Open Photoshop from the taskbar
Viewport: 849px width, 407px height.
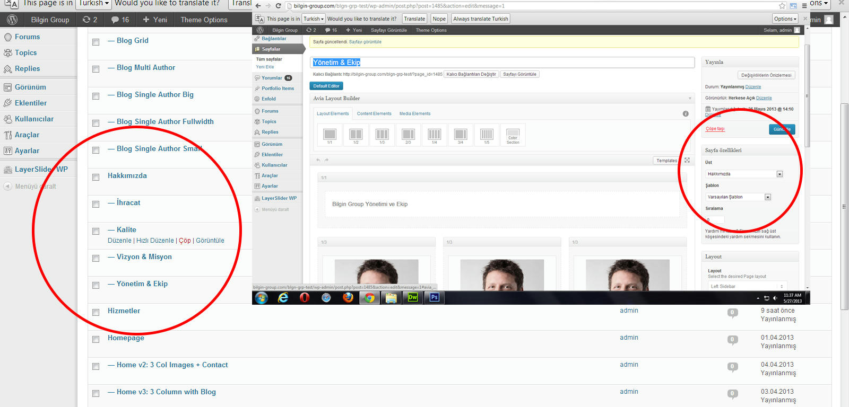click(x=434, y=297)
